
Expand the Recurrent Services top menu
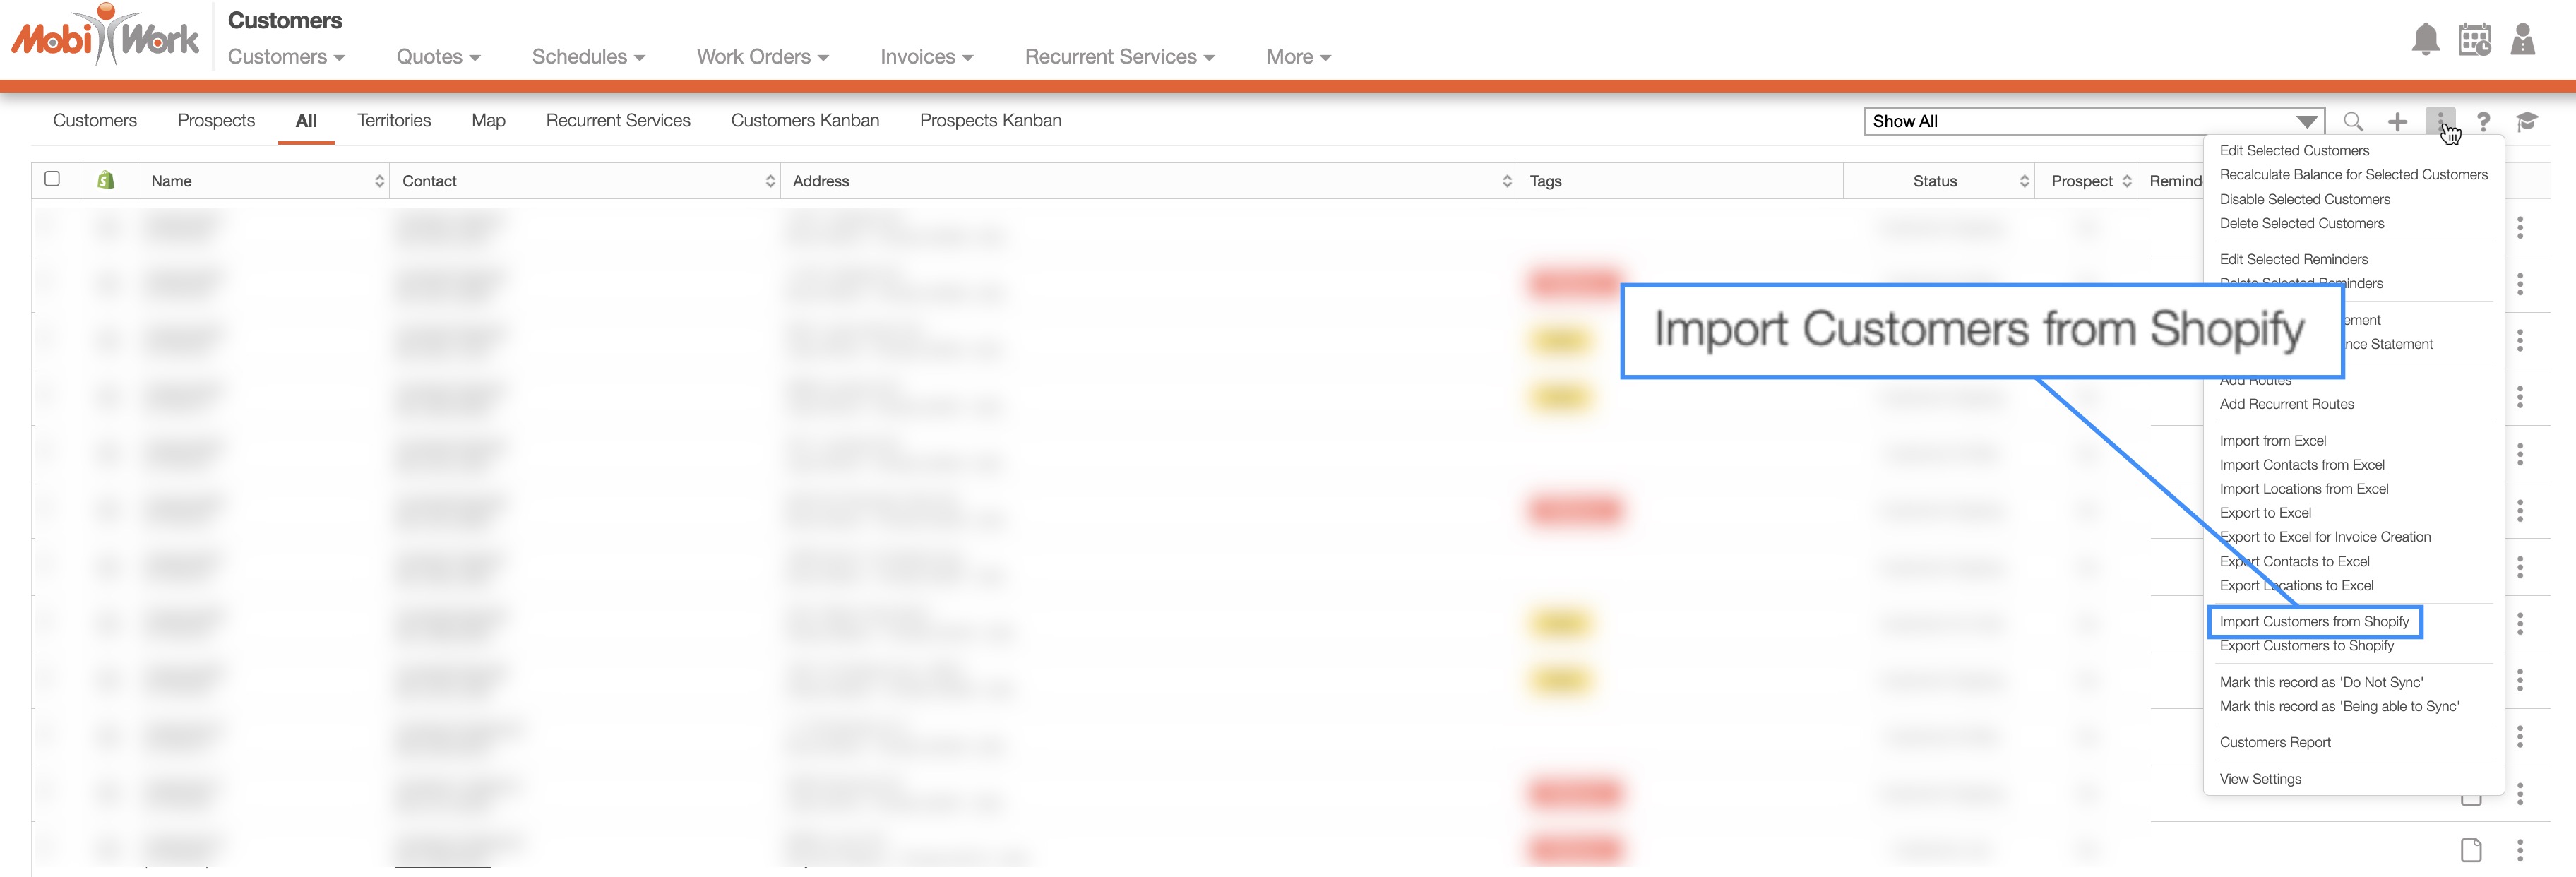(1118, 57)
